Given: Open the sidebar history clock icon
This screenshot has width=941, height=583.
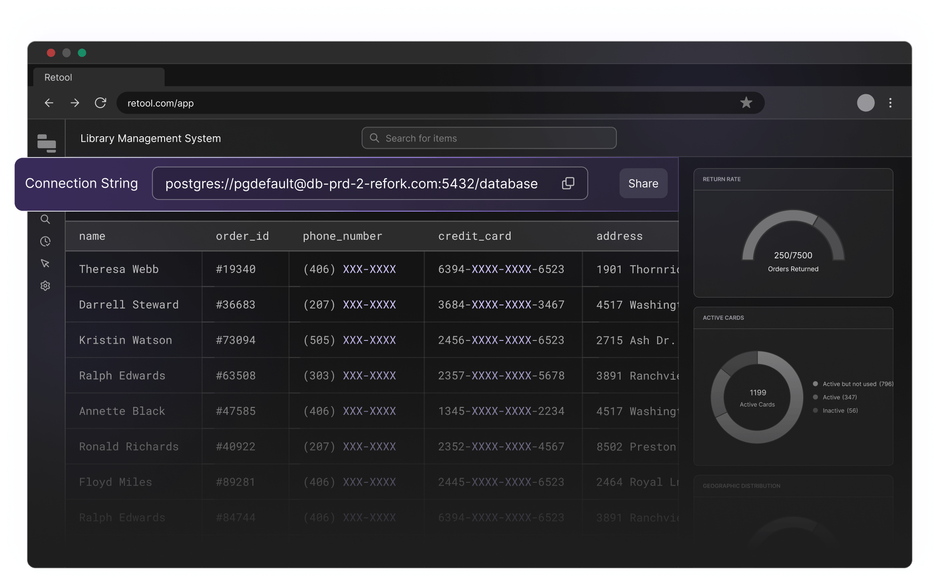Looking at the screenshot, I should pos(45,241).
